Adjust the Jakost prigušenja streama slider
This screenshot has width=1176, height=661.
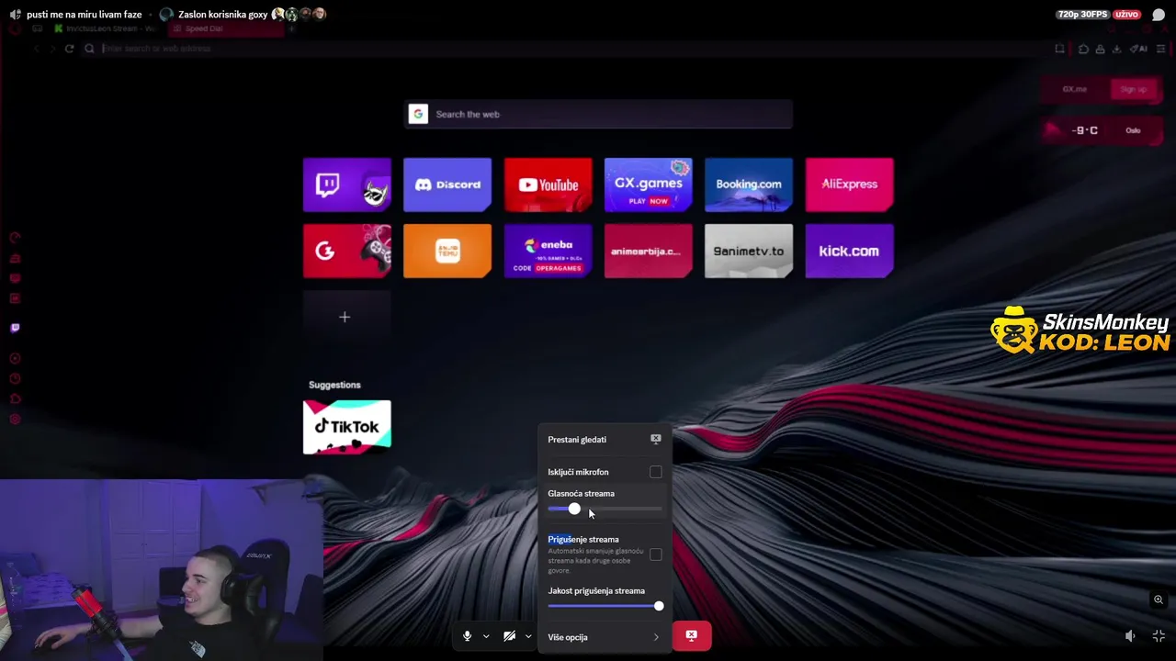point(605,606)
